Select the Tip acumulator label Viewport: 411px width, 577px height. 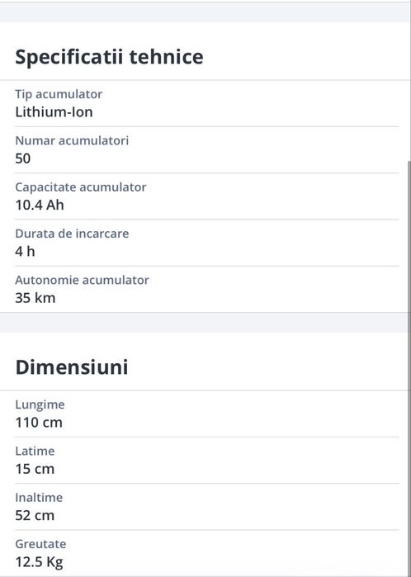point(59,94)
